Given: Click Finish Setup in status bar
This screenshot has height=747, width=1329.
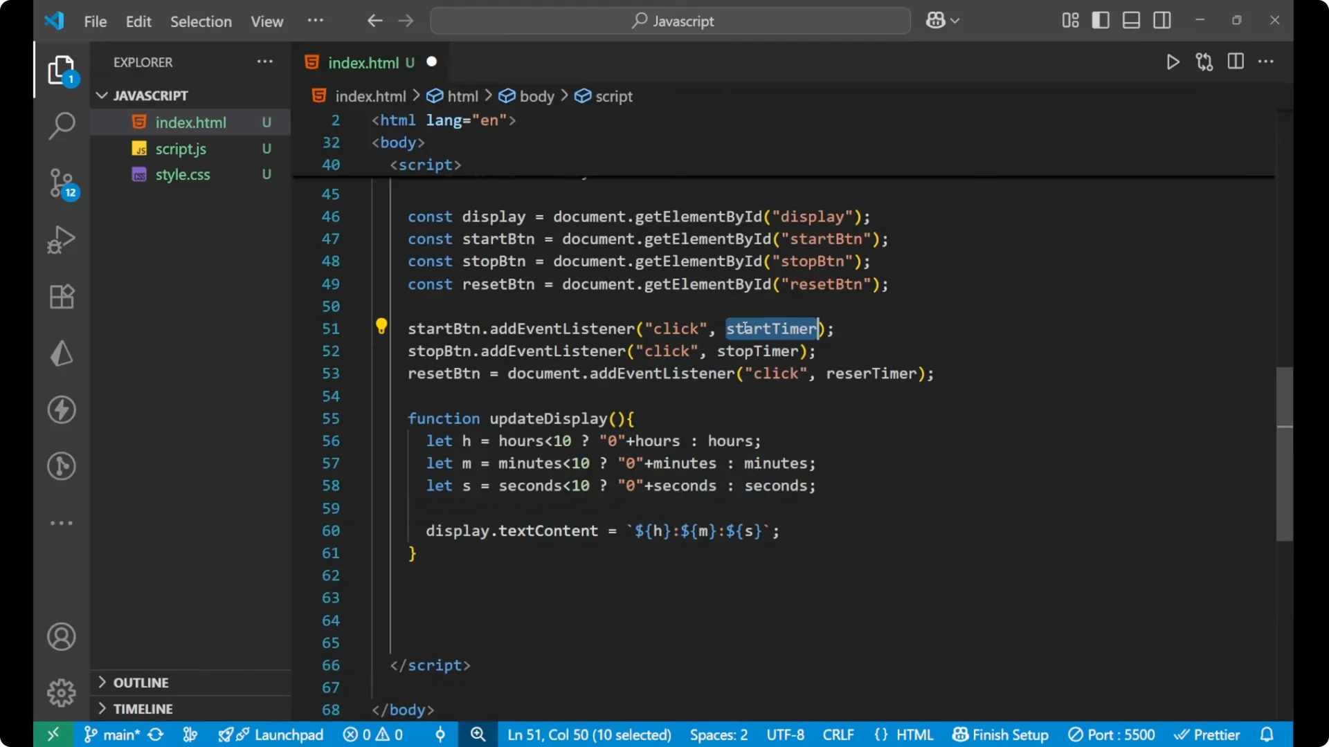Looking at the screenshot, I should (1000, 735).
